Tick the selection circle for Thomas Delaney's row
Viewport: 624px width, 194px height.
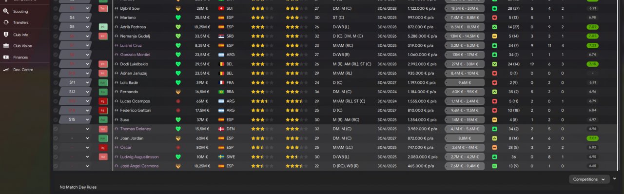pos(56,129)
